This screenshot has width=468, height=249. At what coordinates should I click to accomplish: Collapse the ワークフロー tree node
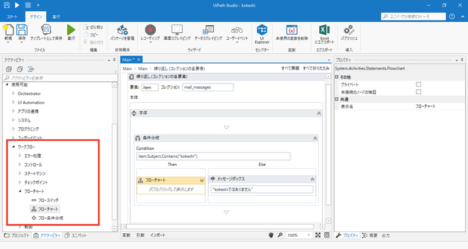coord(13,147)
